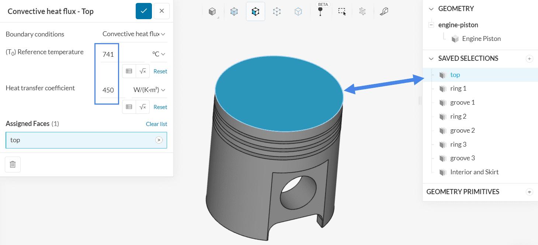
Task: Open Boundary conditions type dropdown
Action: tap(134, 34)
